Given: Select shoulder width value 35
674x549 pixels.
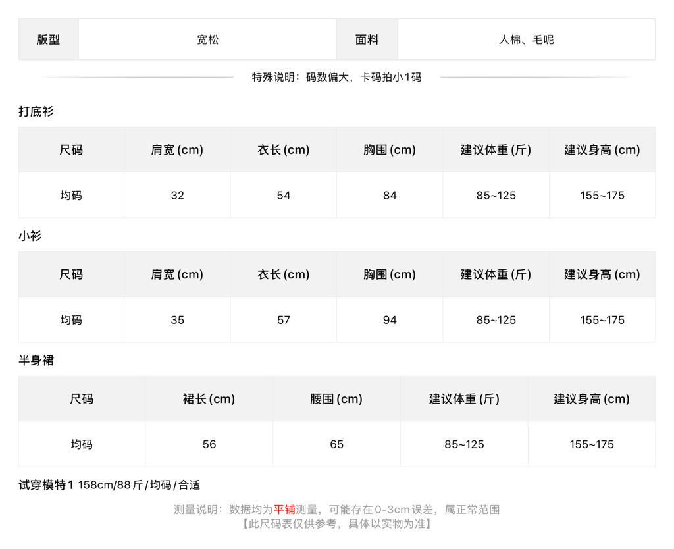Looking at the screenshot, I should 177,320.
